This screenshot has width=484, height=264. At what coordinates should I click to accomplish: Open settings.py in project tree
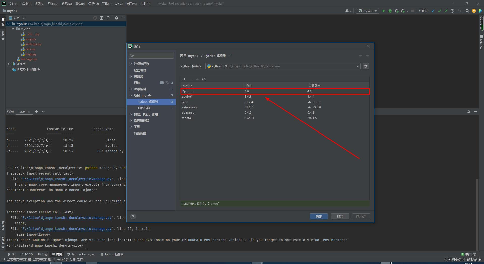pos(33,44)
